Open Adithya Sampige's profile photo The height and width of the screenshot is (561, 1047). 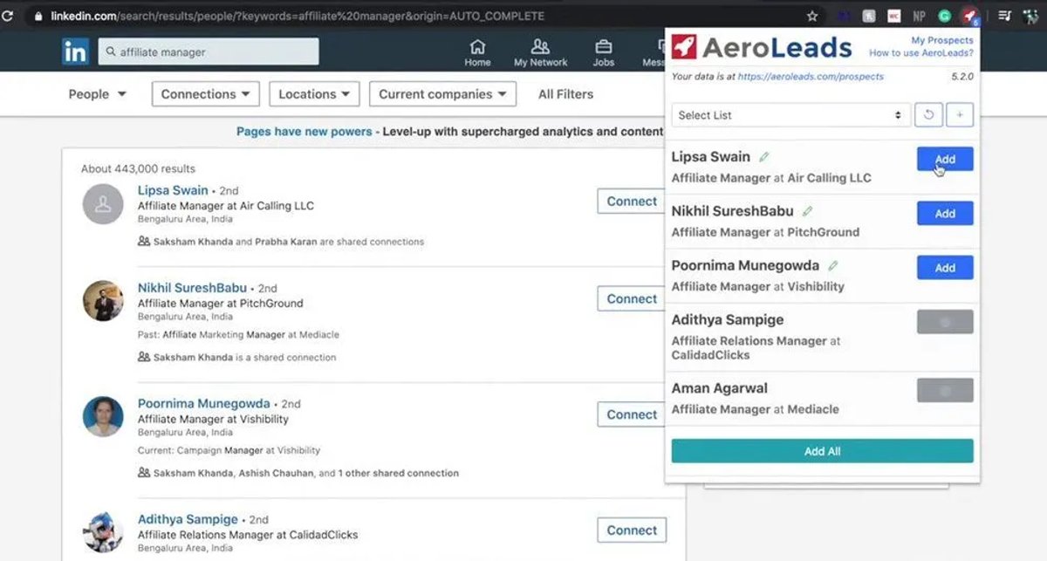pos(103,532)
